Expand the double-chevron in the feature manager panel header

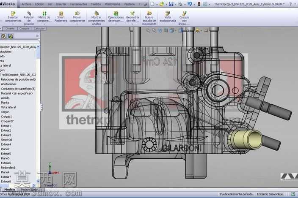(x=37, y=36)
